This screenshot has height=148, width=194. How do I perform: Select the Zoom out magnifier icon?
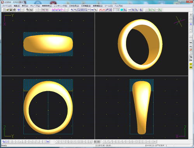click(x=75, y=10)
